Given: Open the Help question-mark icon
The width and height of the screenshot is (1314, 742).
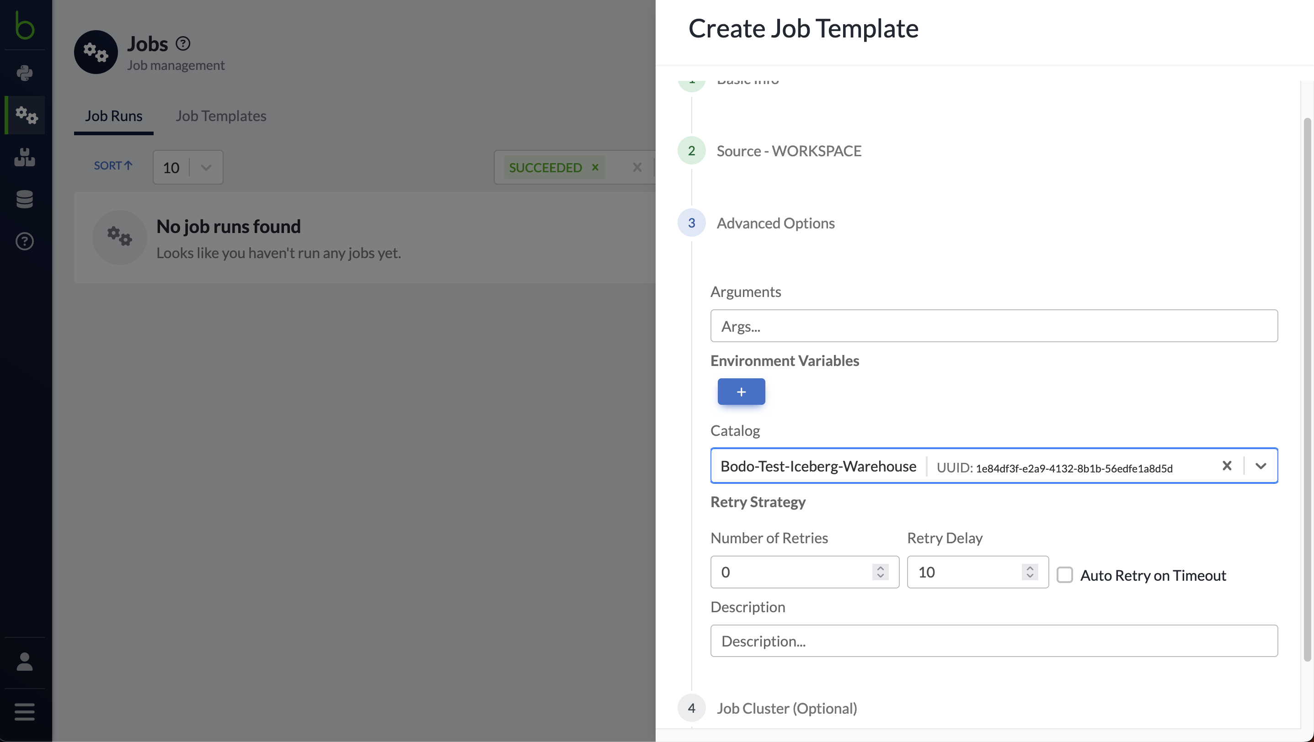Looking at the screenshot, I should click(x=24, y=242).
